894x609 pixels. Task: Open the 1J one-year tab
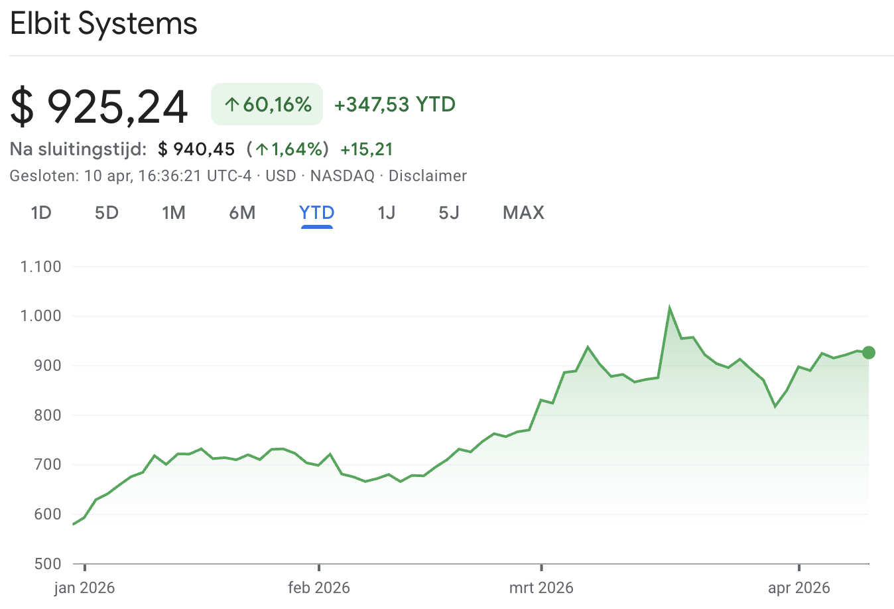coord(387,213)
